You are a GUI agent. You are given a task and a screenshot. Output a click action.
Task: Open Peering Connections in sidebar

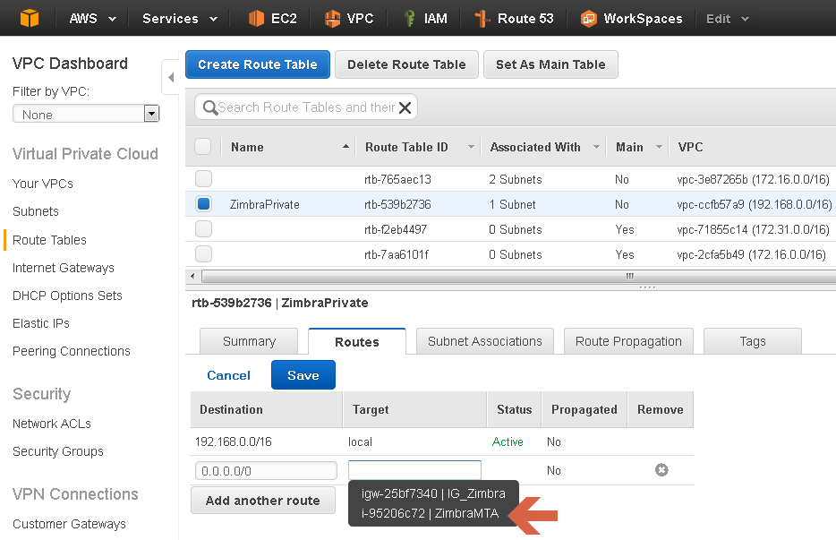pos(72,351)
